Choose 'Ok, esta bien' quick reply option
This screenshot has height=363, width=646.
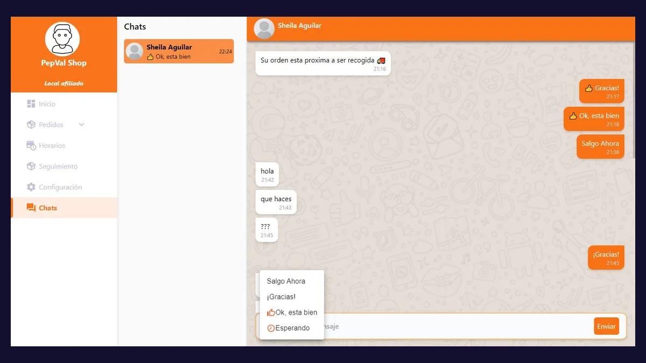pyautogui.click(x=292, y=312)
